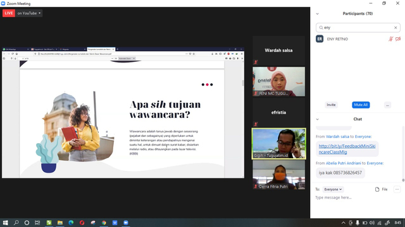Open the 'on YouTube' live stream dropdown
Screen dimensions: 405x227
pyautogui.click(x=28, y=13)
